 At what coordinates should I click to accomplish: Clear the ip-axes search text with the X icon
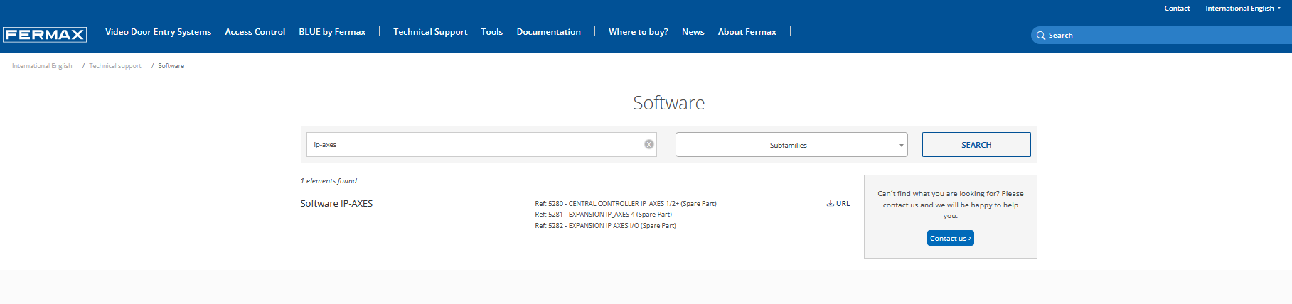648,144
